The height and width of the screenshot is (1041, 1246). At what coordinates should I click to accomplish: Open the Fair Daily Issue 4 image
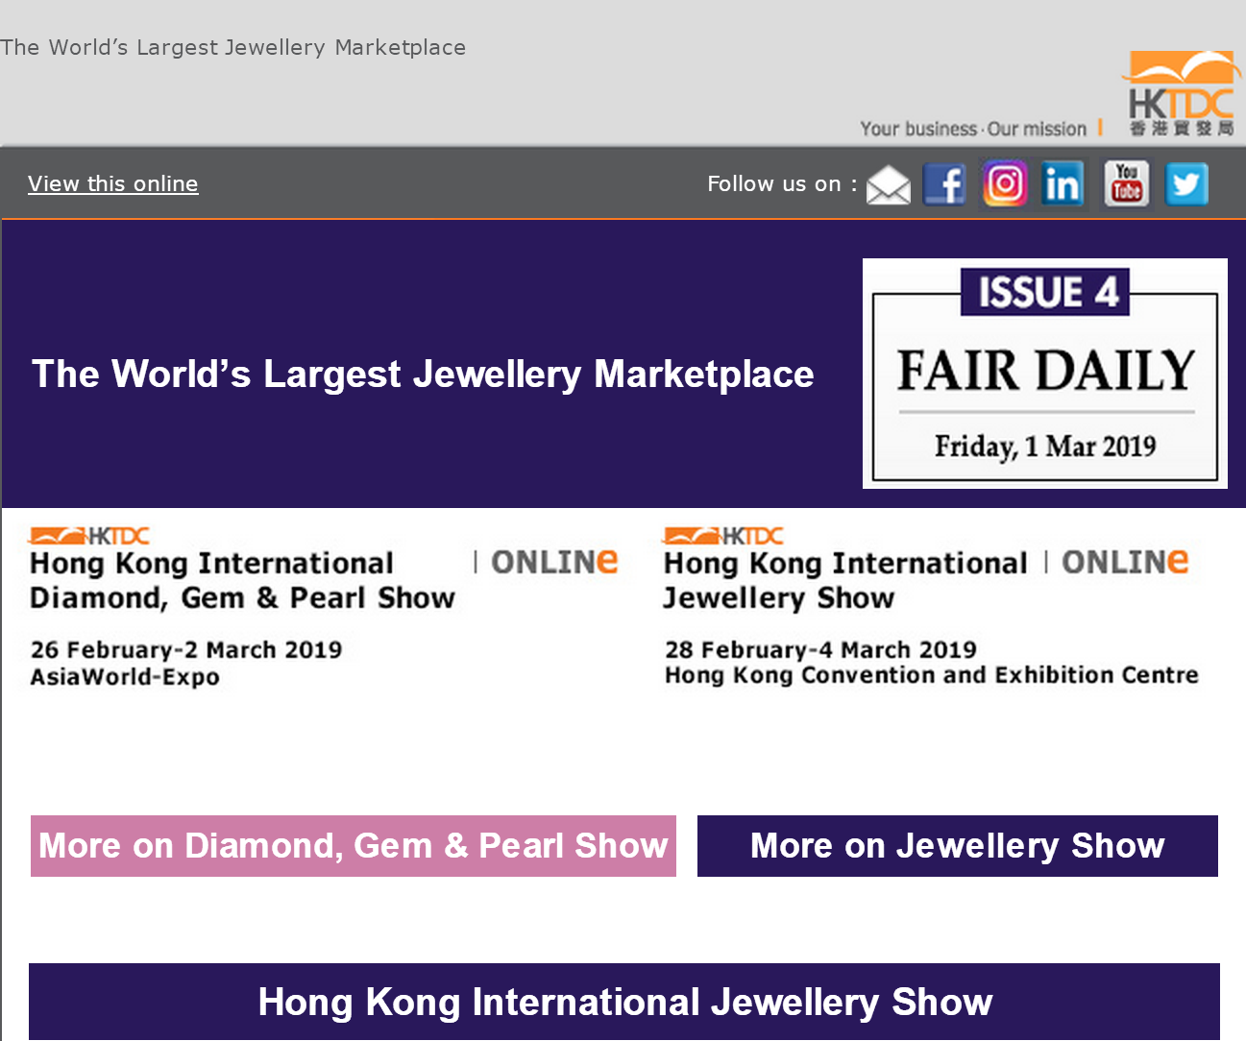(1045, 374)
